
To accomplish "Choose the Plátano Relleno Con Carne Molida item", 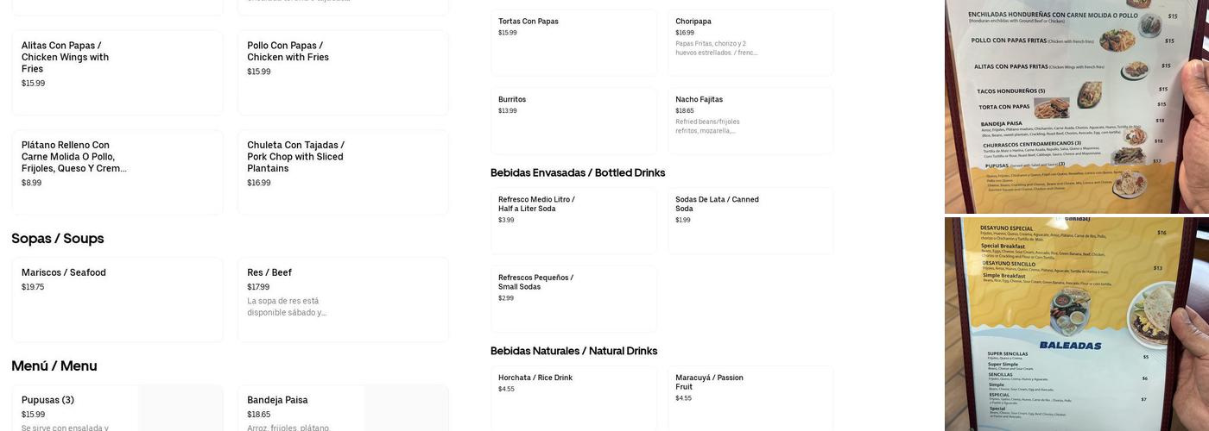I will [x=117, y=172].
